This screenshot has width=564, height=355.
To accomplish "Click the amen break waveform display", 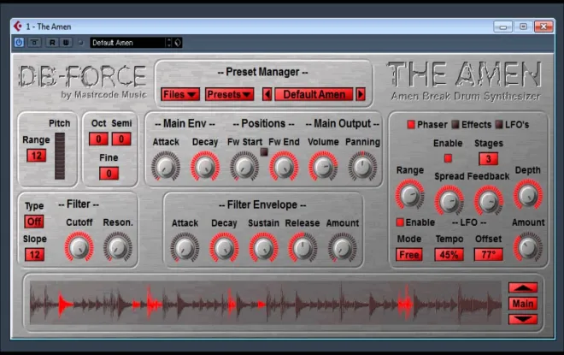I will pos(266,303).
